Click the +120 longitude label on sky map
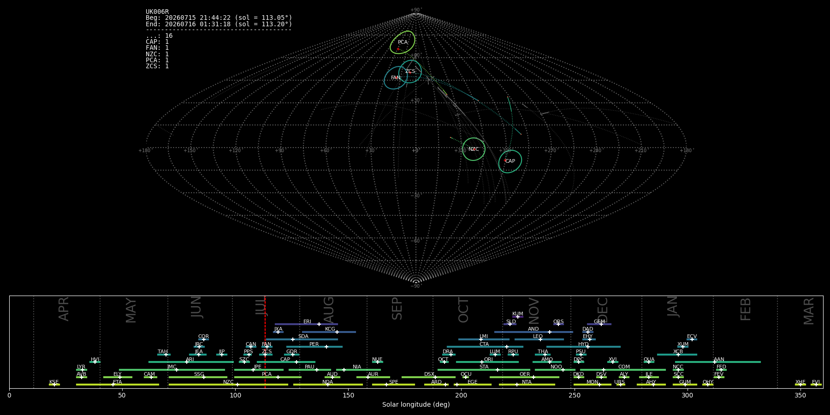The image size is (830, 415). (235, 151)
